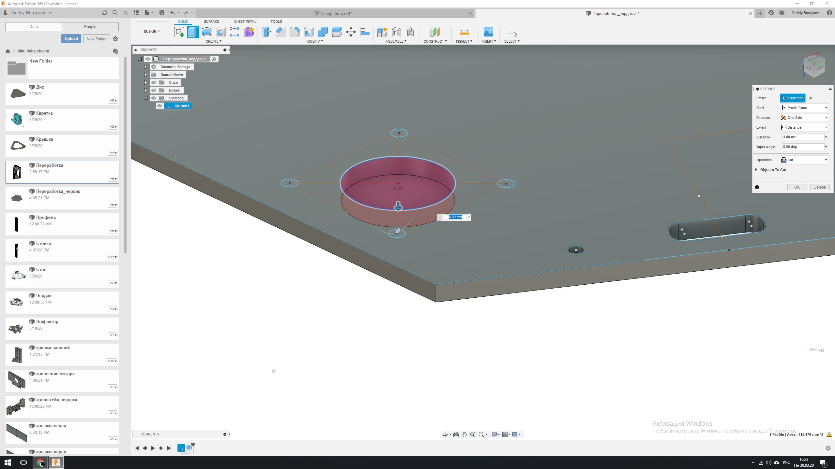The image size is (835, 469).
Task: Click the Insert image icon
Action: click(x=488, y=32)
